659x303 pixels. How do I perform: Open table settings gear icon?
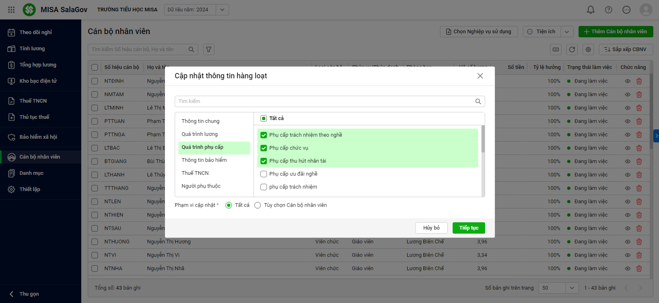click(x=588, y=49)
